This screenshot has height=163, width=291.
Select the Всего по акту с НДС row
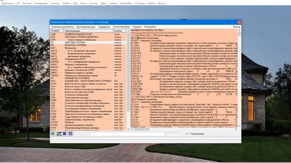88,86
